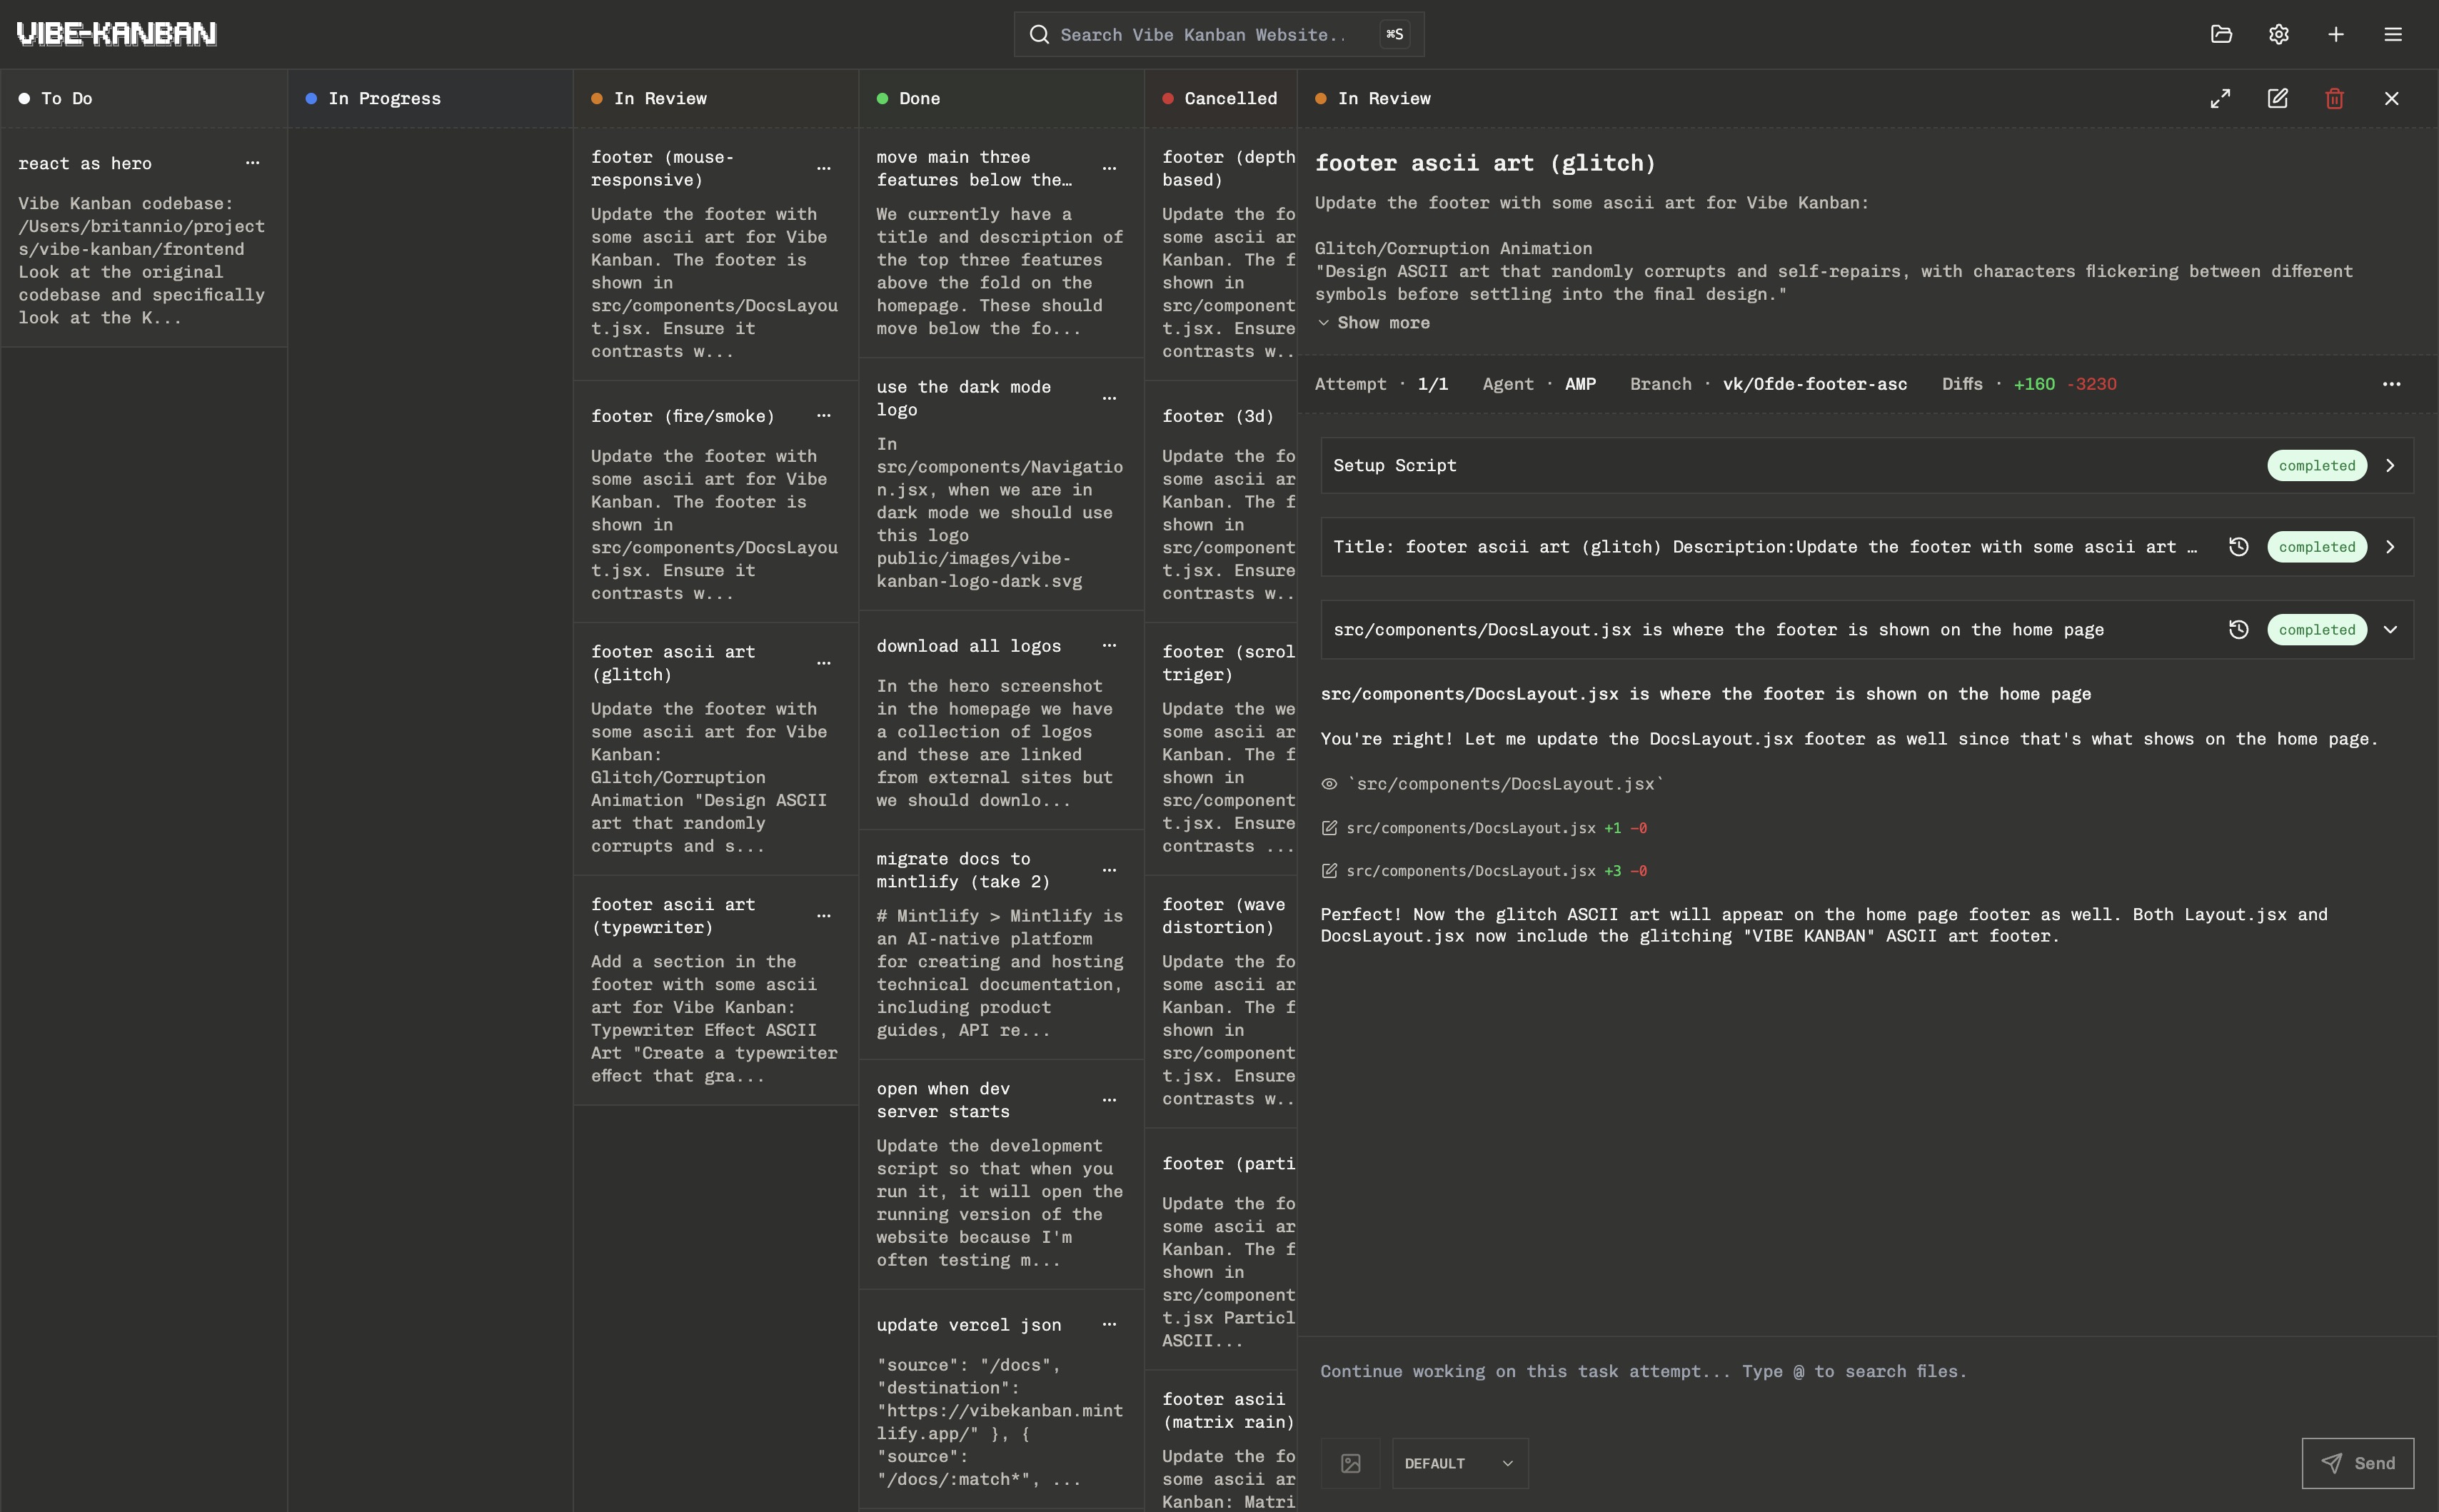Attach an image in the comment box

pyautogui.click(x=1350, y=1463)
